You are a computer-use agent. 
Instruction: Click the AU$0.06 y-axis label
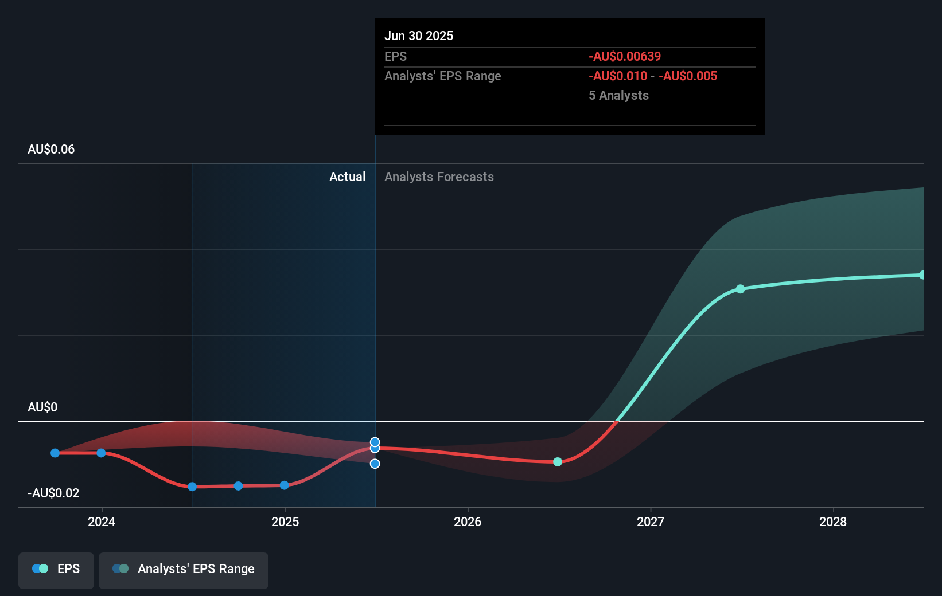point(51,149)
